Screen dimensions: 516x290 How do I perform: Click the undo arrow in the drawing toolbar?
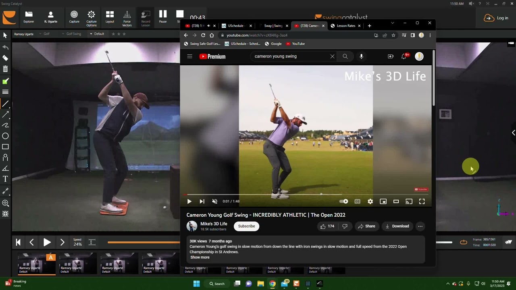pos(5,48)
